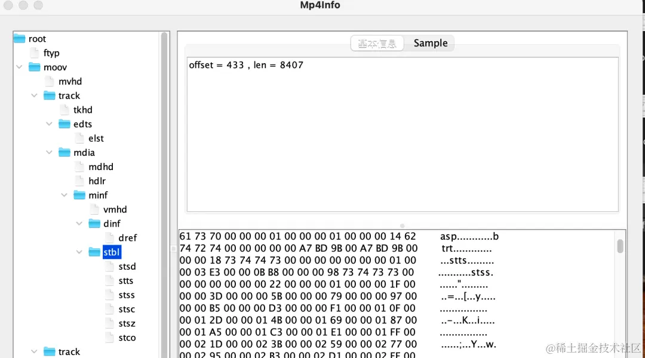The height and width of the screenshot is (358, 645).
Task: Select the stsc tree label
Action: pyautogui.click(x=127, y=309)
